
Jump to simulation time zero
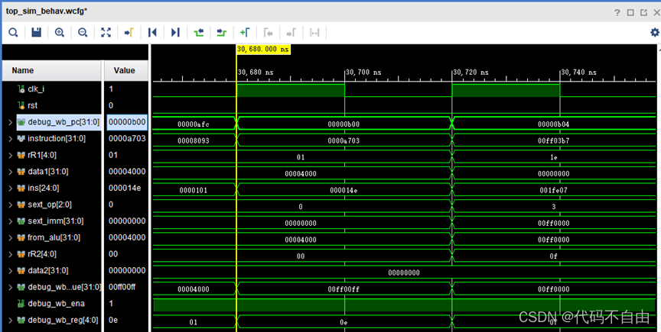pos(152,32)
